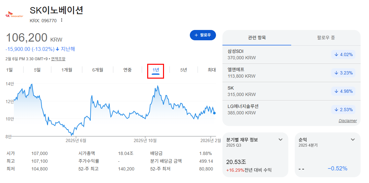Image resolution: width=369 pixels, height=183 pixels.
Task: Click the 2.53% down change badge
Action: pyautogui.click(x=343, y=110)
